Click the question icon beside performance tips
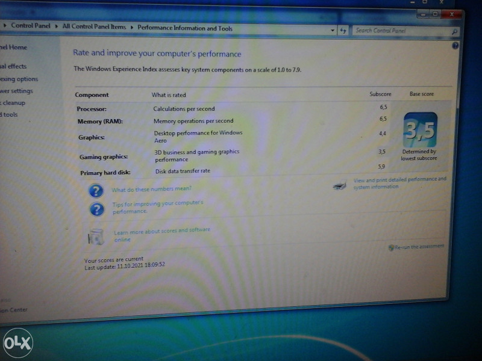 coord(97,209)
